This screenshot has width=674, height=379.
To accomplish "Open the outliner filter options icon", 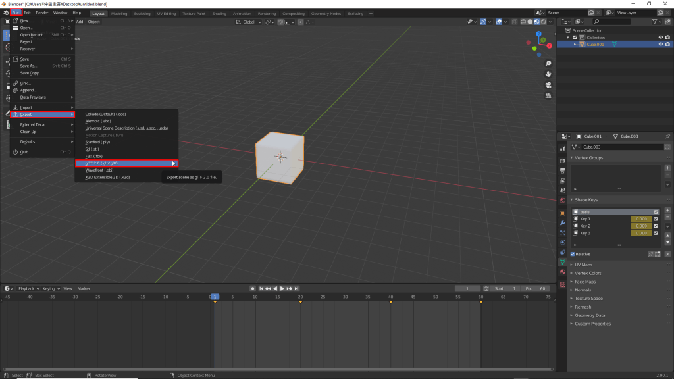I will 655,22.
